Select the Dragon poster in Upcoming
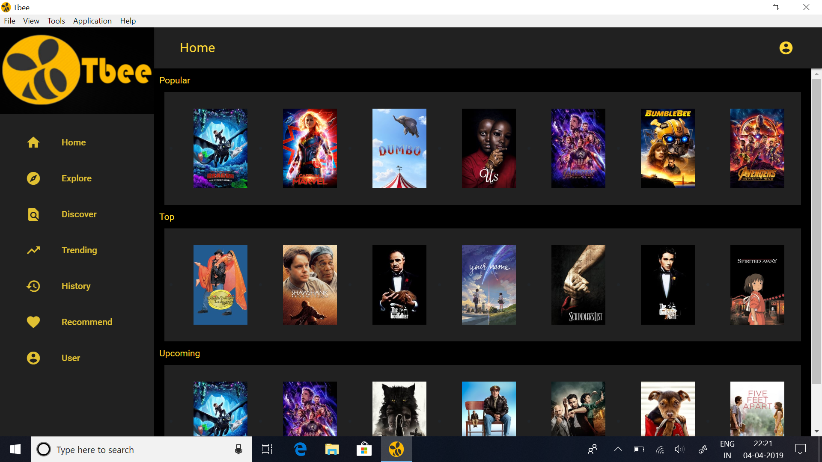822x462 pixels. click(220, 409)
